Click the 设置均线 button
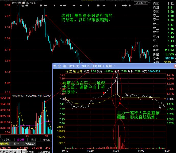The image size is (176, 153). click(141, 3)
